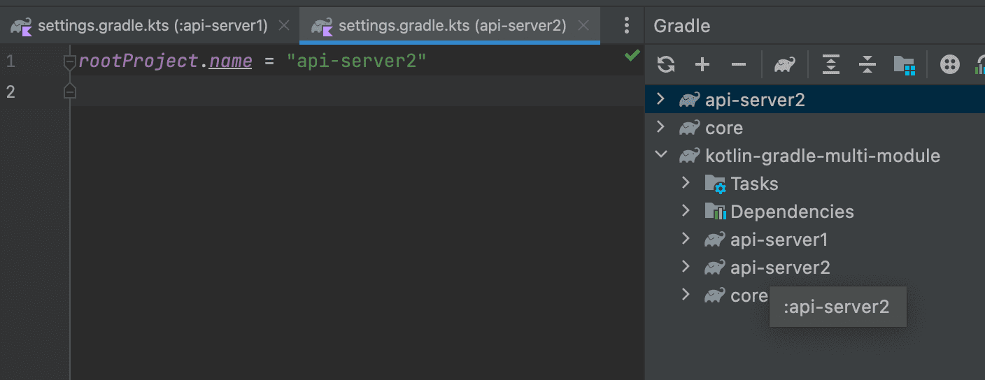985x380 pixels.
Task: Click the "api-server2" string in the editor
Action: point(356,61)
